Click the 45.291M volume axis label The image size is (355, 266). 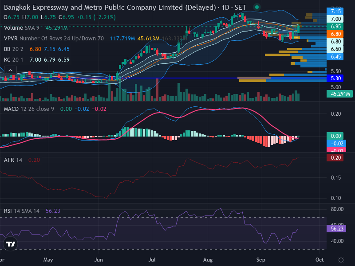coord(339,94)
